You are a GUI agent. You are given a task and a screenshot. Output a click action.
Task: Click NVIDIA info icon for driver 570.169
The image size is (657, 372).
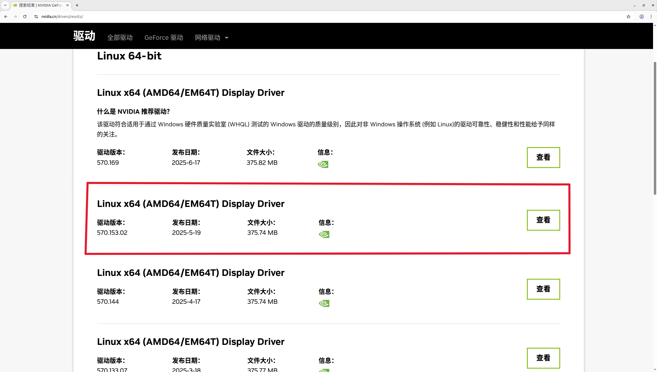pyautogui.click(x=323, y=164)
